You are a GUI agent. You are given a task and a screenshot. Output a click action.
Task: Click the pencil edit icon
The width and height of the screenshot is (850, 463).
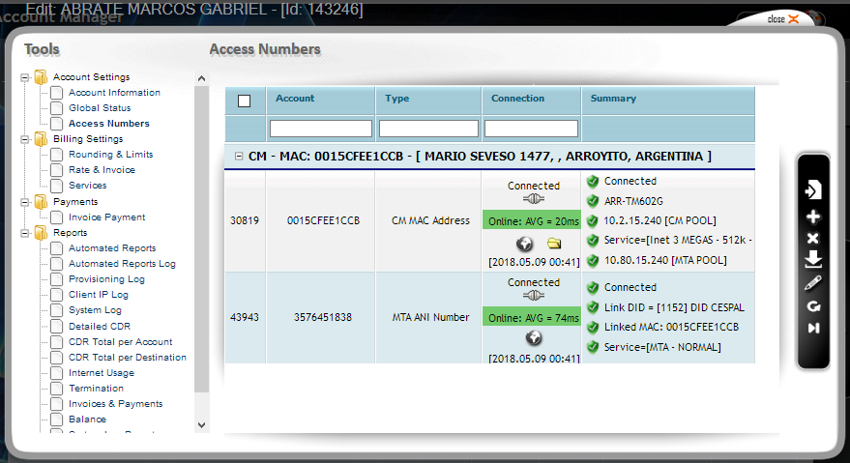813,282
